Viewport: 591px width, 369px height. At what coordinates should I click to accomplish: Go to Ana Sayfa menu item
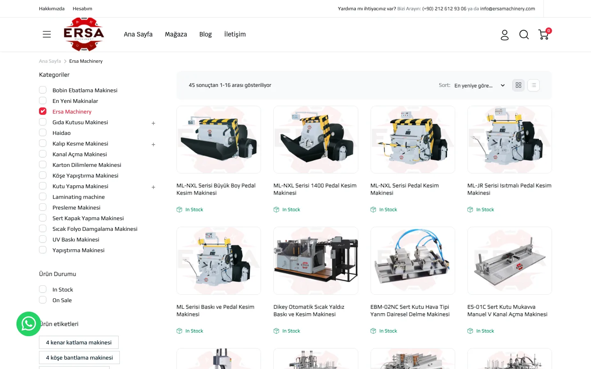point(138,34)
